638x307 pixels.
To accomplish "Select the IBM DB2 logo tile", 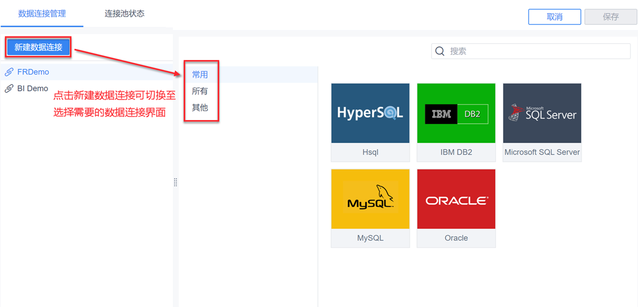I will point(456,113).
